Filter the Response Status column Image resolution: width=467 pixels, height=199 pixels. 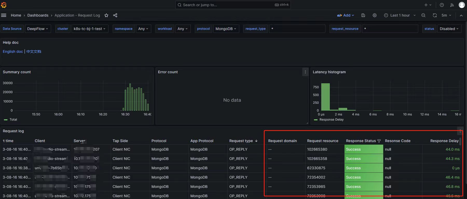coord(379,141)
